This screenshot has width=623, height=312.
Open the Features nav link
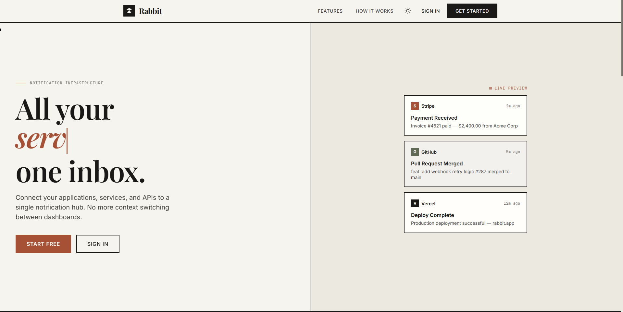point(330,11)
